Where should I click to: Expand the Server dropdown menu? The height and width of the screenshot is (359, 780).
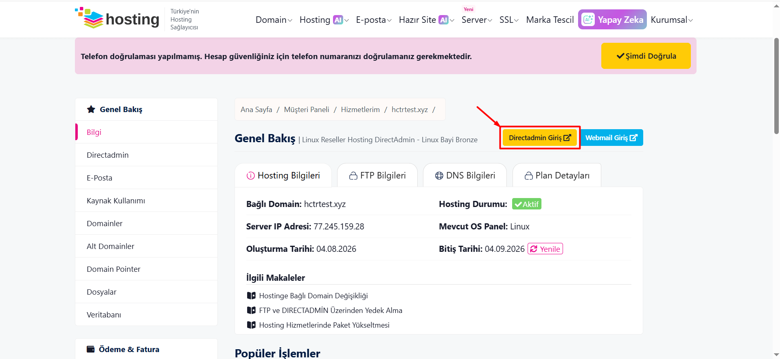coord(477,20)
